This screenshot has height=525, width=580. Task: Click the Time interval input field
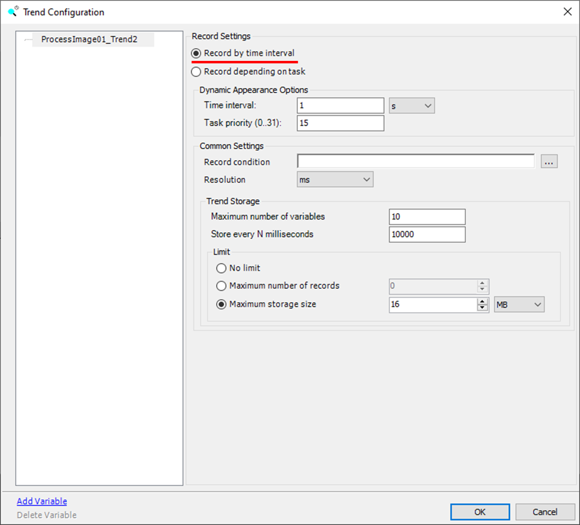click(340, 106)
